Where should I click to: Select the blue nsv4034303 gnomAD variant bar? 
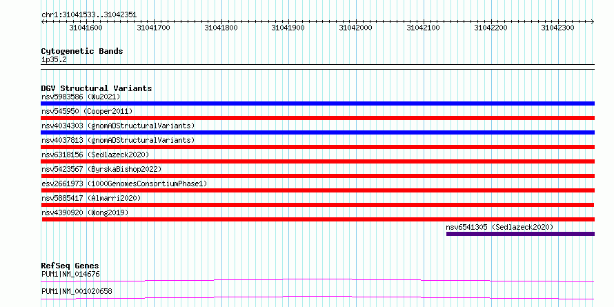click(x=317, y=132)
